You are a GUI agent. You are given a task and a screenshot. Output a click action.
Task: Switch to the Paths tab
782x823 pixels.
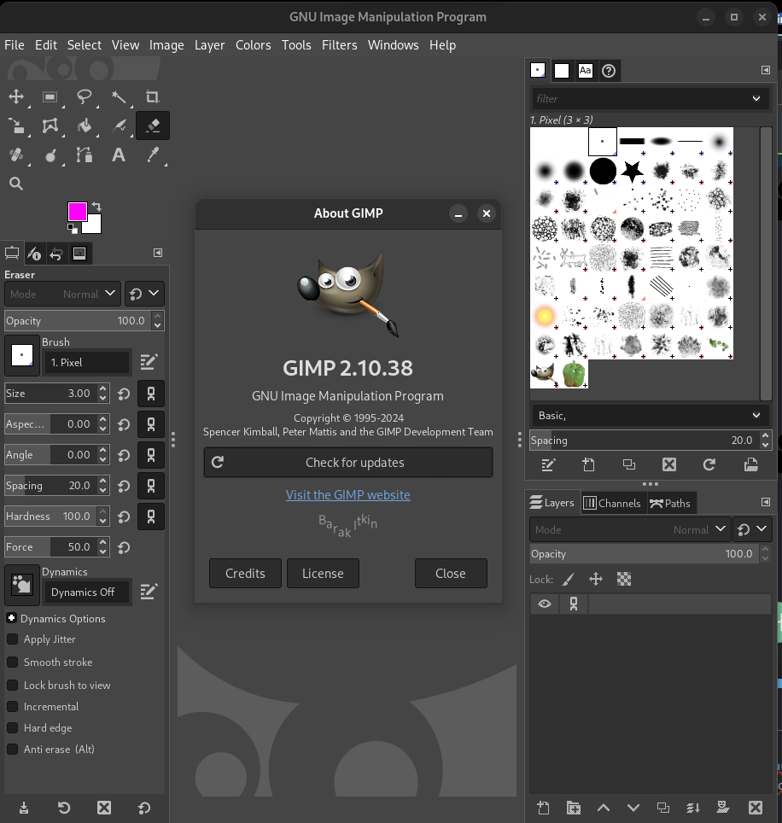coord(670,503)
